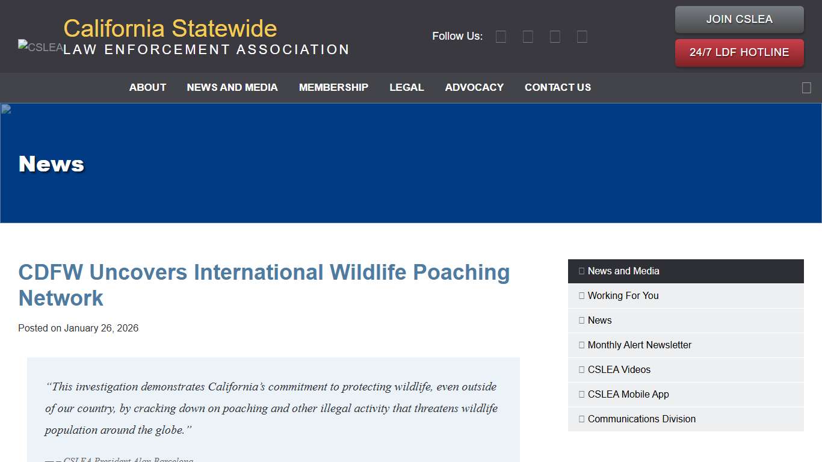
Task: Click the icon beside Working For You
Action: coord(581,295)
